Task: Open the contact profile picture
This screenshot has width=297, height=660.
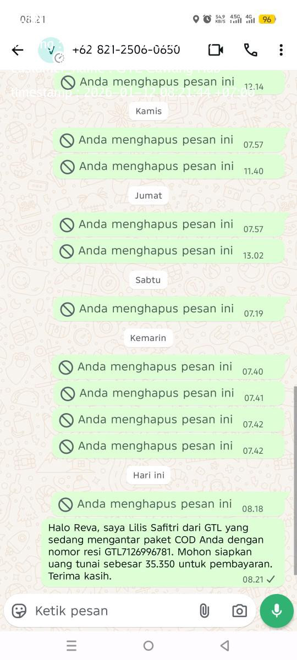Action: pyautogui.click(x=51, y=50)
